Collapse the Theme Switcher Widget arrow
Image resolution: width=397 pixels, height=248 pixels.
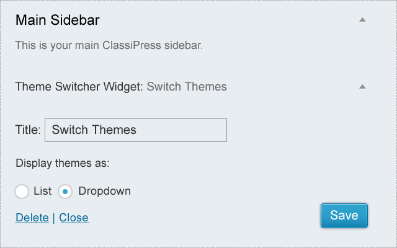[x=363, y=86]
